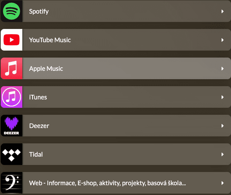This screenshot has height=195, width=231.
Task: Open Web - Informace, E-shop link
Action: 107,183
